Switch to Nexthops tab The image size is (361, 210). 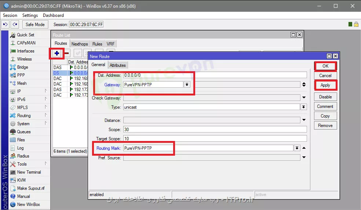[80, 44]
